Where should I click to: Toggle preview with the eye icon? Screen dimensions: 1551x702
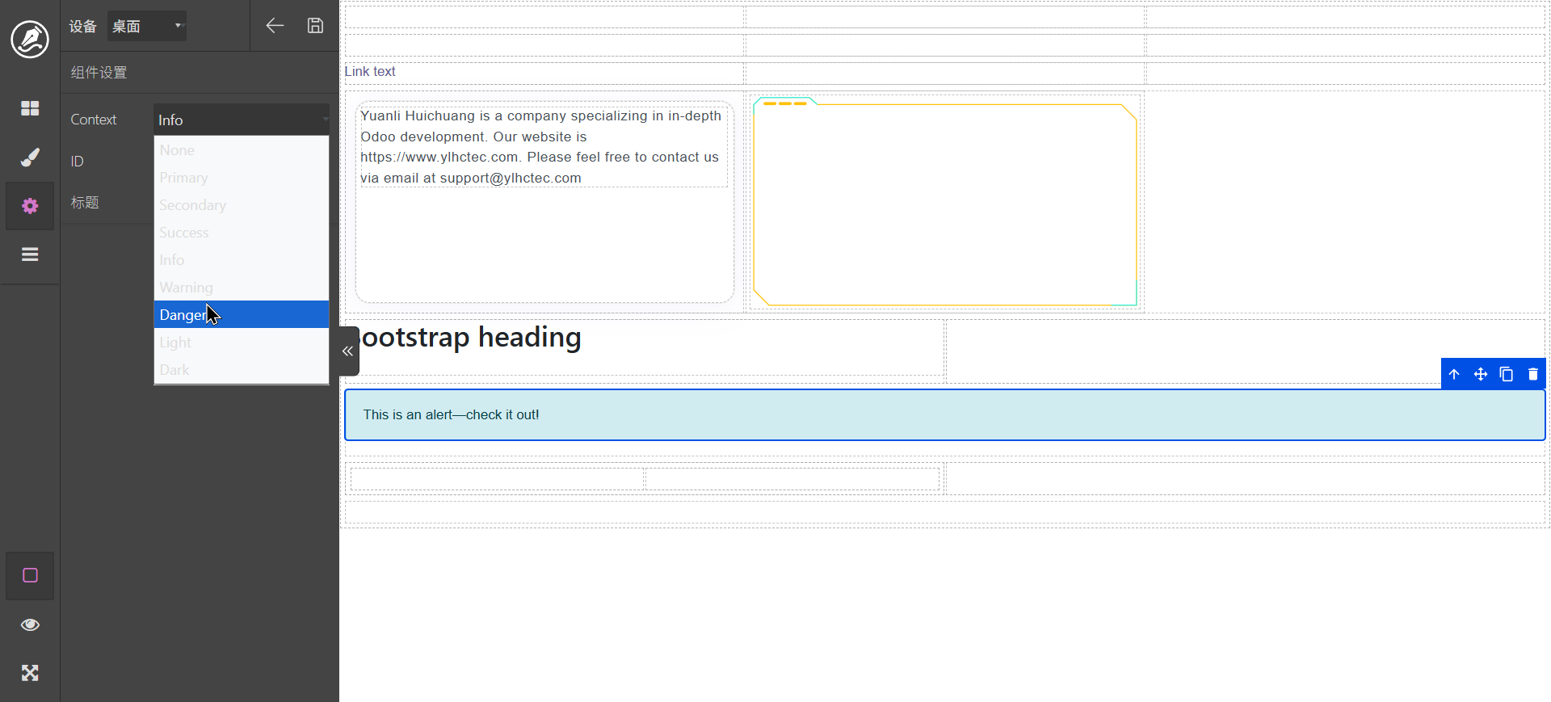pos(30,624)
